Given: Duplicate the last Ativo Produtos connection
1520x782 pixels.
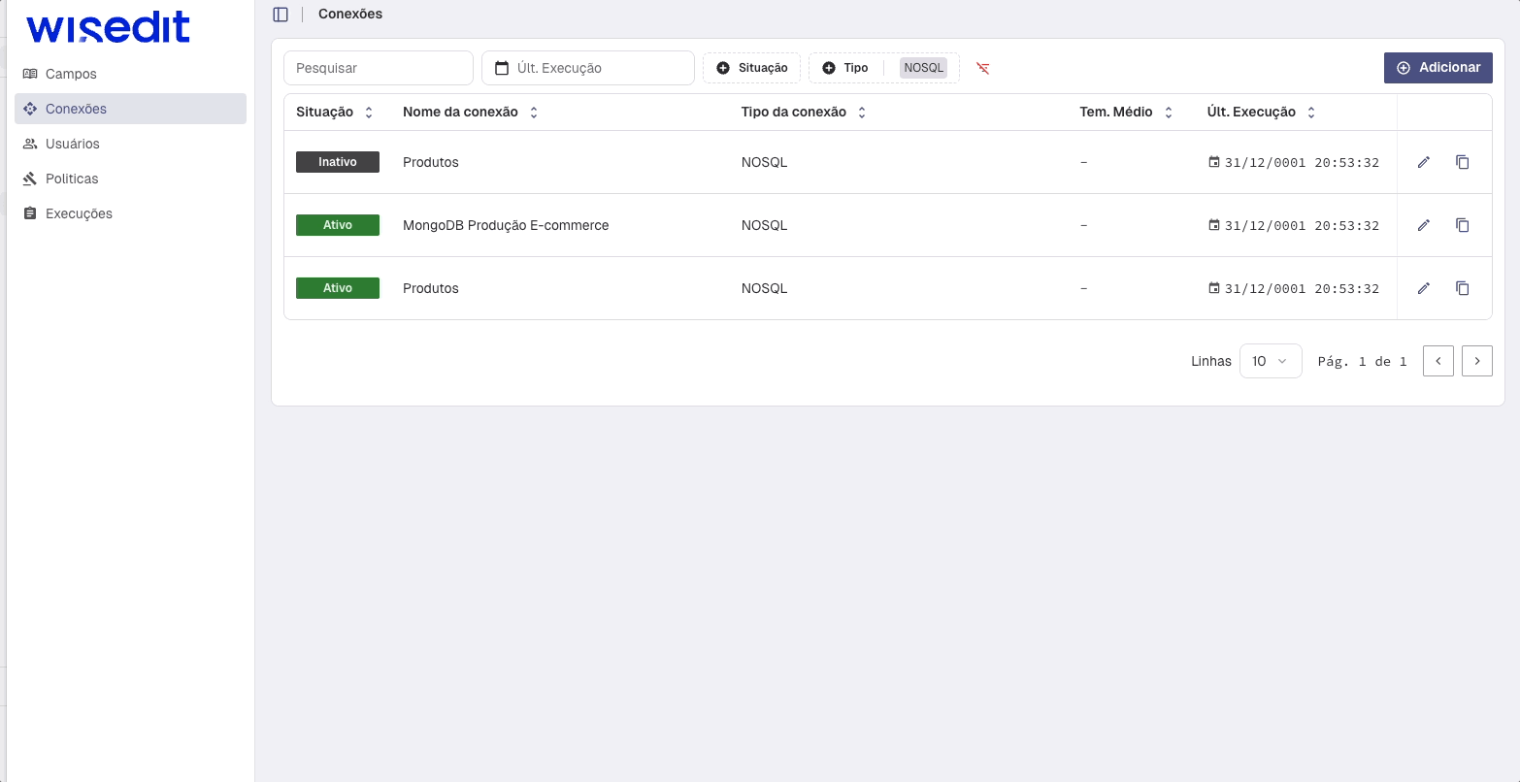Looking at the screenshot, I should coord(1462,288).
